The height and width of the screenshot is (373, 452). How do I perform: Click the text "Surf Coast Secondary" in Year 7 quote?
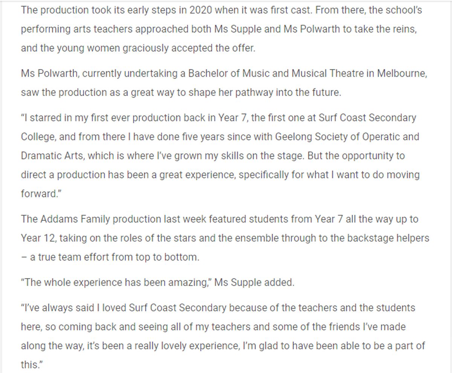point(368,118)
